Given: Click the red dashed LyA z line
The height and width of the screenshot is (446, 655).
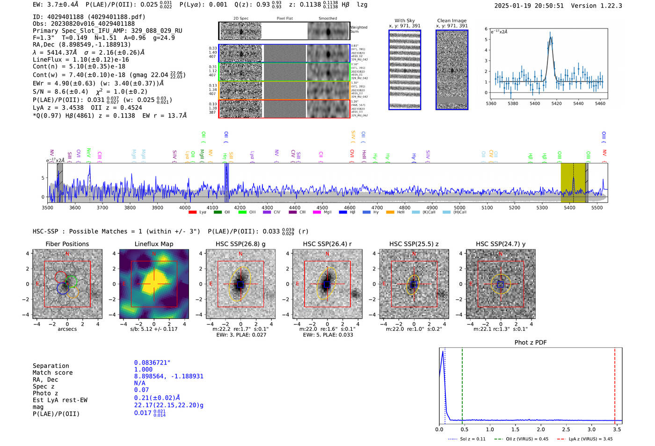Looking at the screenshot, I should click(615, 386).
